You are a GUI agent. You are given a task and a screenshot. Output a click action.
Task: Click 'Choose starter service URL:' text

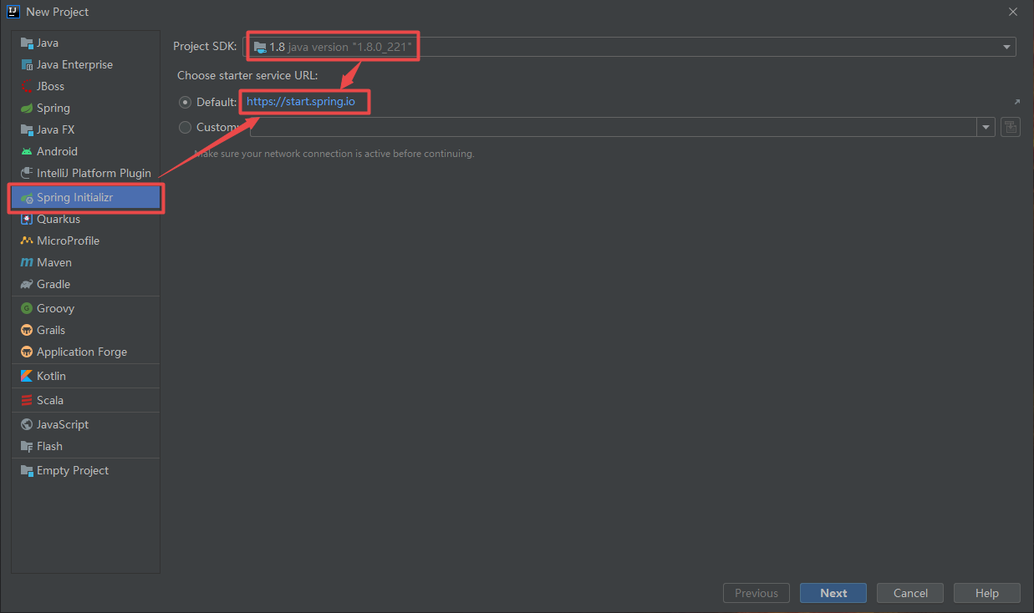pyautogui.click(x=247, y=75)
